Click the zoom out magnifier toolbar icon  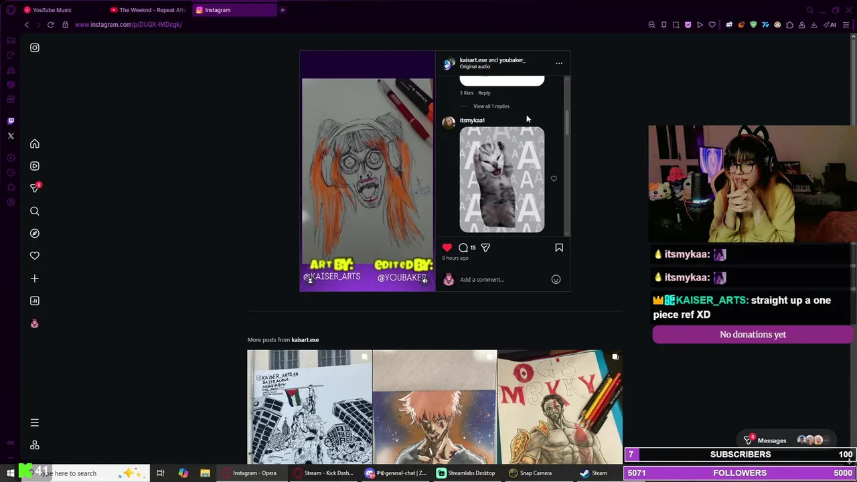click(x=651, y=25)
